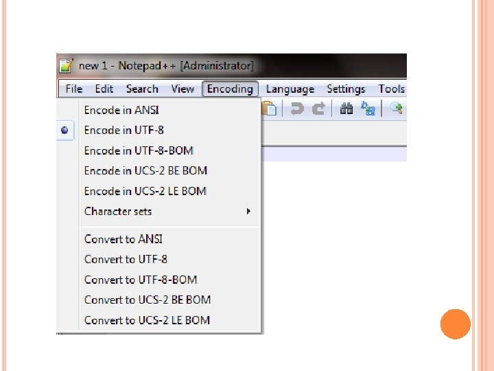Open the Tools menu
494x371 pixels.
coord(392,89)
